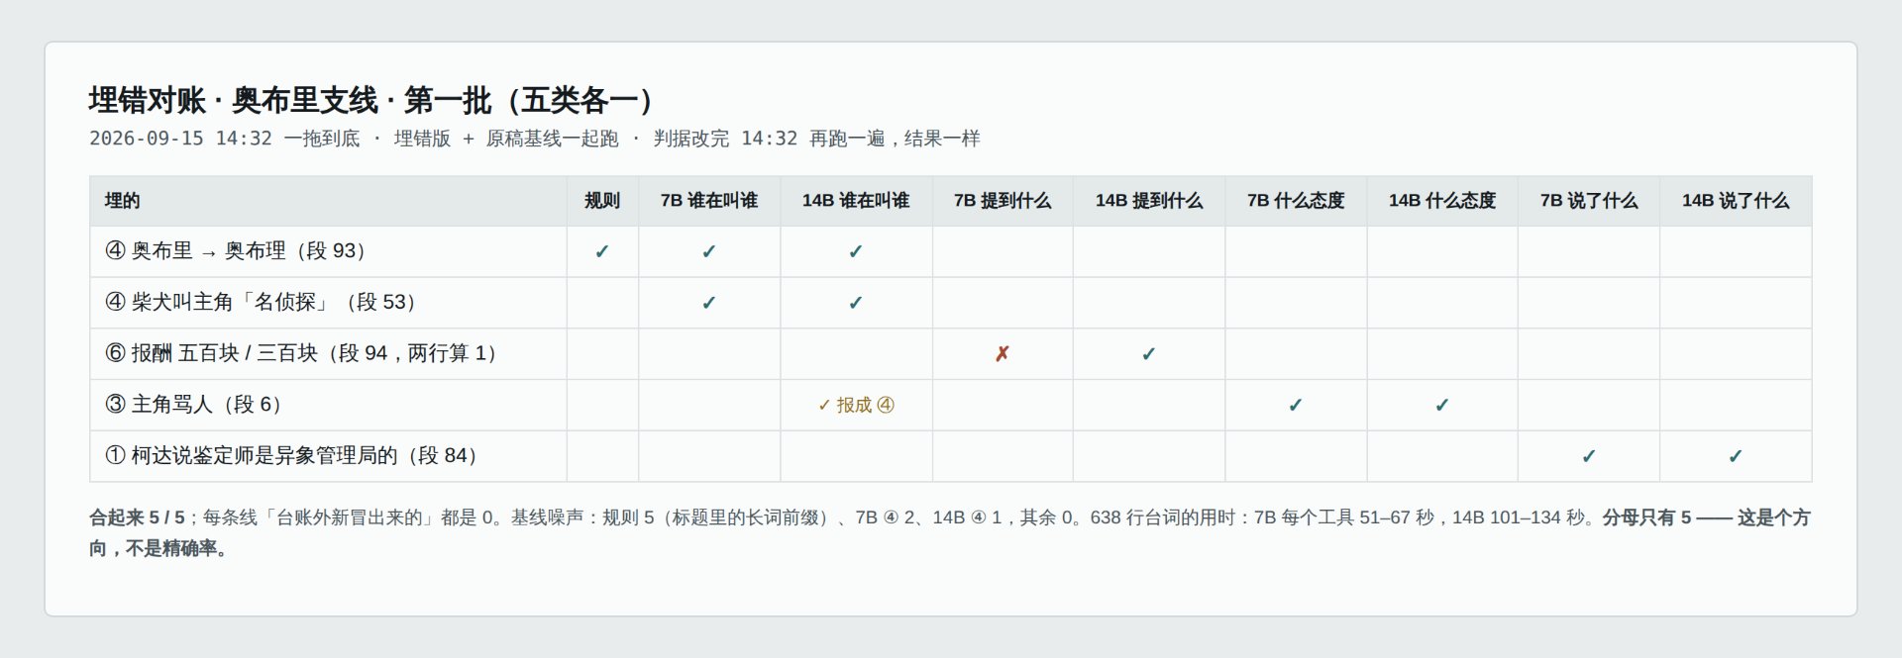Screen dimensions: 1902x658
Task: Click 14B 提到什么 checkmark in 报酬 row
Action: pyautogui.click(x=1149, y=354)
